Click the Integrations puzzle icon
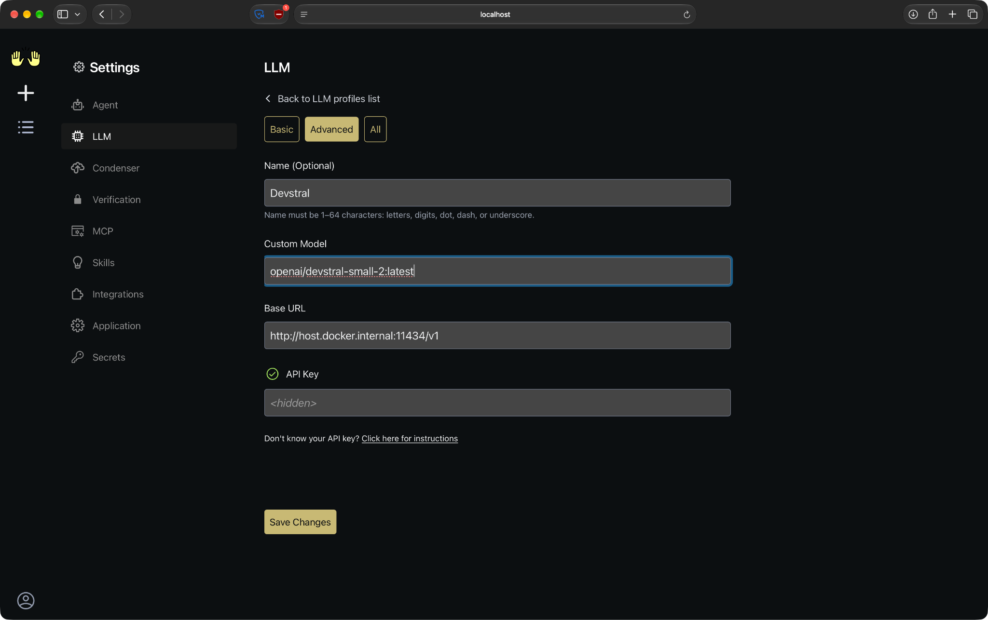The height and width of the screenshot is (620, 988). tap(78, 294)
